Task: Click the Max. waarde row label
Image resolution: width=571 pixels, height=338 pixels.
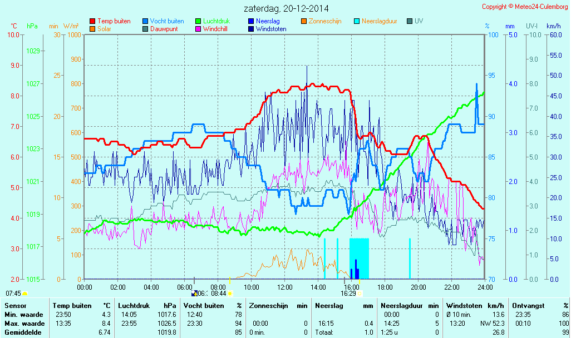Action: [24, 324]
